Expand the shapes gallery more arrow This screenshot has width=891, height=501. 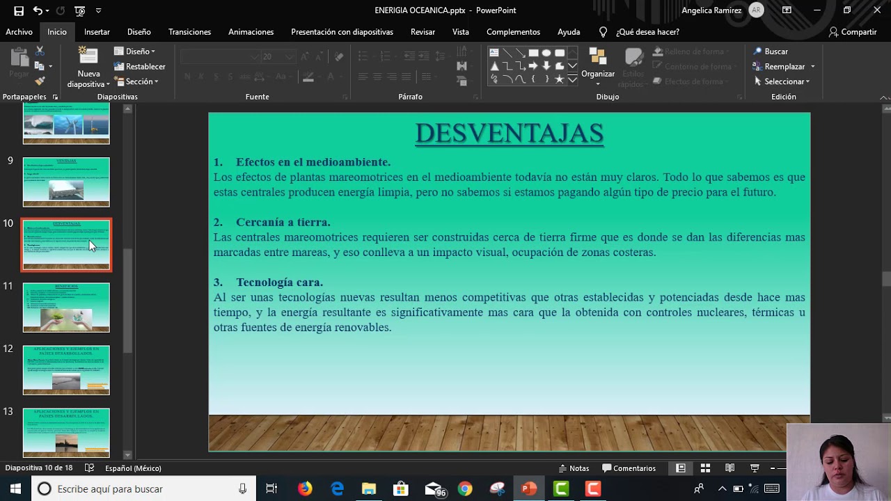[x=572, y=79]
